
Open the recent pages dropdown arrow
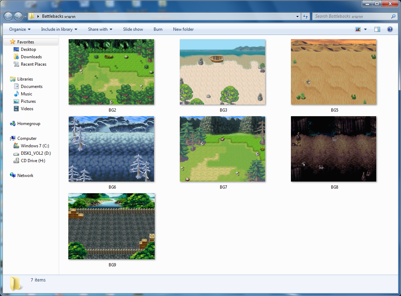(x=25, y=17)
